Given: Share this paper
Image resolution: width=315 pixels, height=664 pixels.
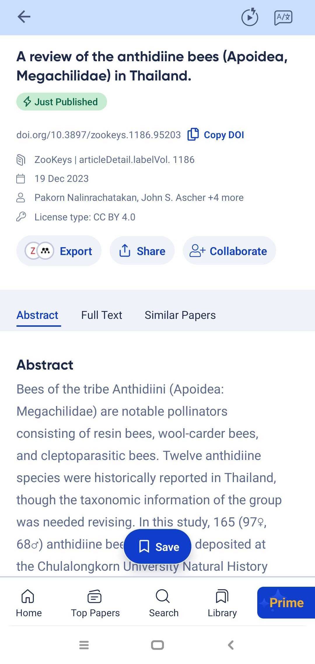Looking at the screenshot, I should (142, 251).
